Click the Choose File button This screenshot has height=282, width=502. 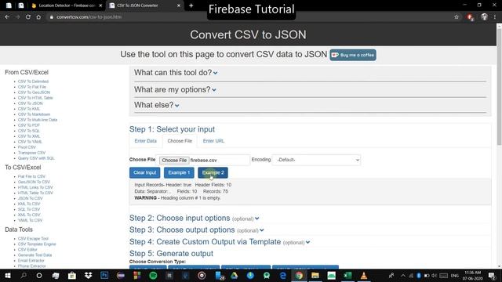pos(174,160)
